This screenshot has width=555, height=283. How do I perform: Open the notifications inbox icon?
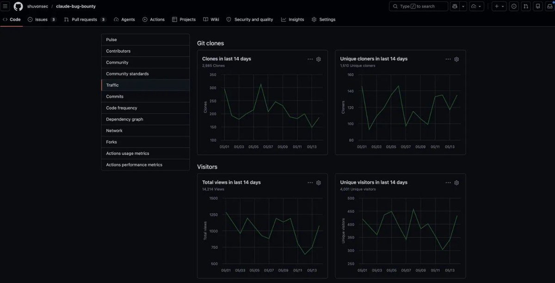pyautogui.click(x=549, y=6)
